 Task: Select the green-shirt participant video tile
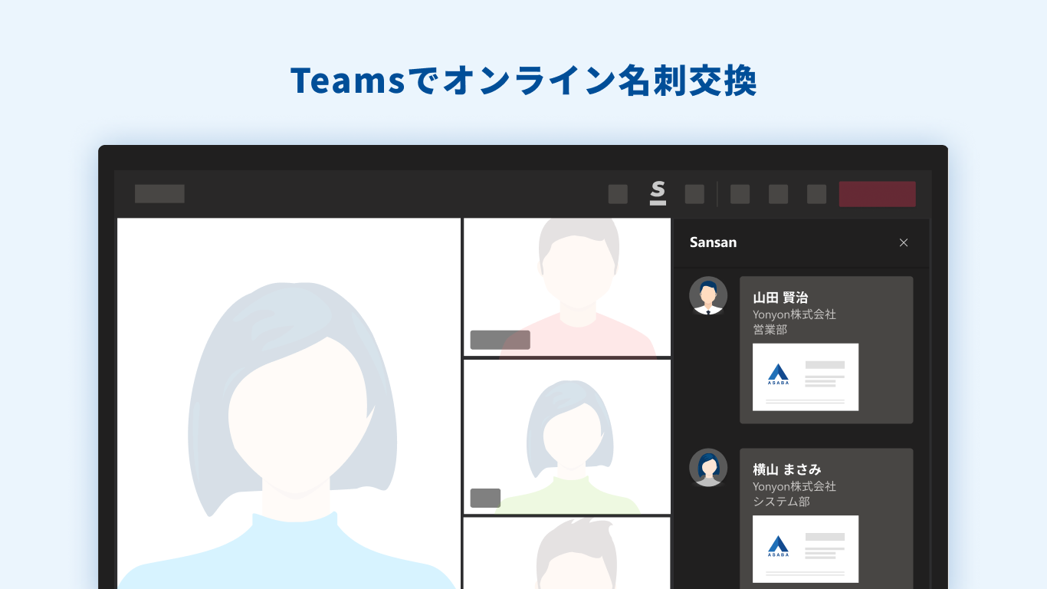pos(567,437)
